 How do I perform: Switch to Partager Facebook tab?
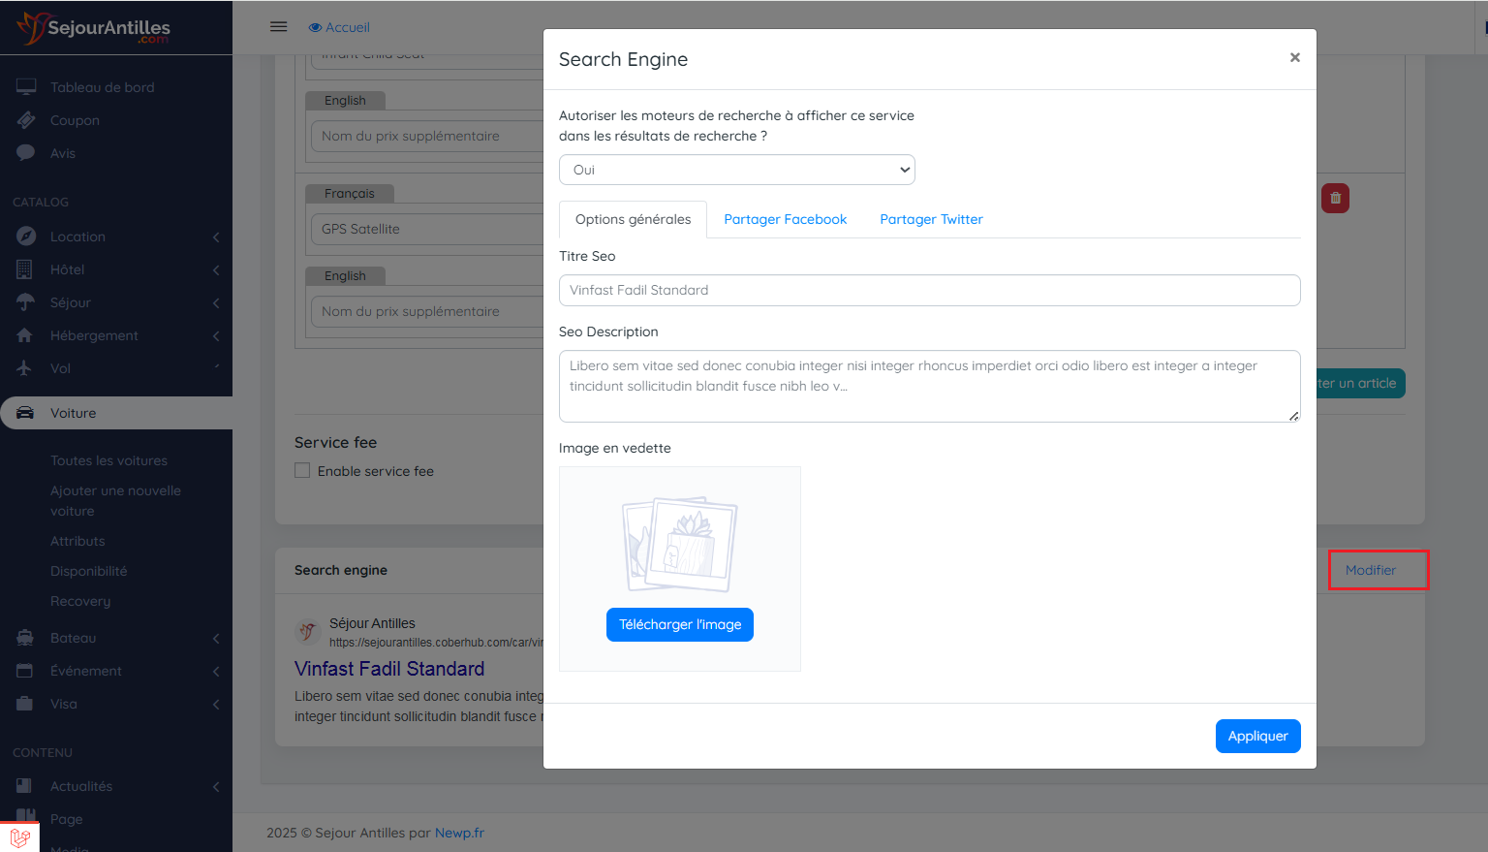(785, 220)
